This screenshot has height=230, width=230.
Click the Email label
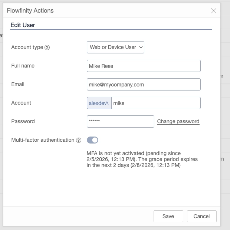(18, 84)
